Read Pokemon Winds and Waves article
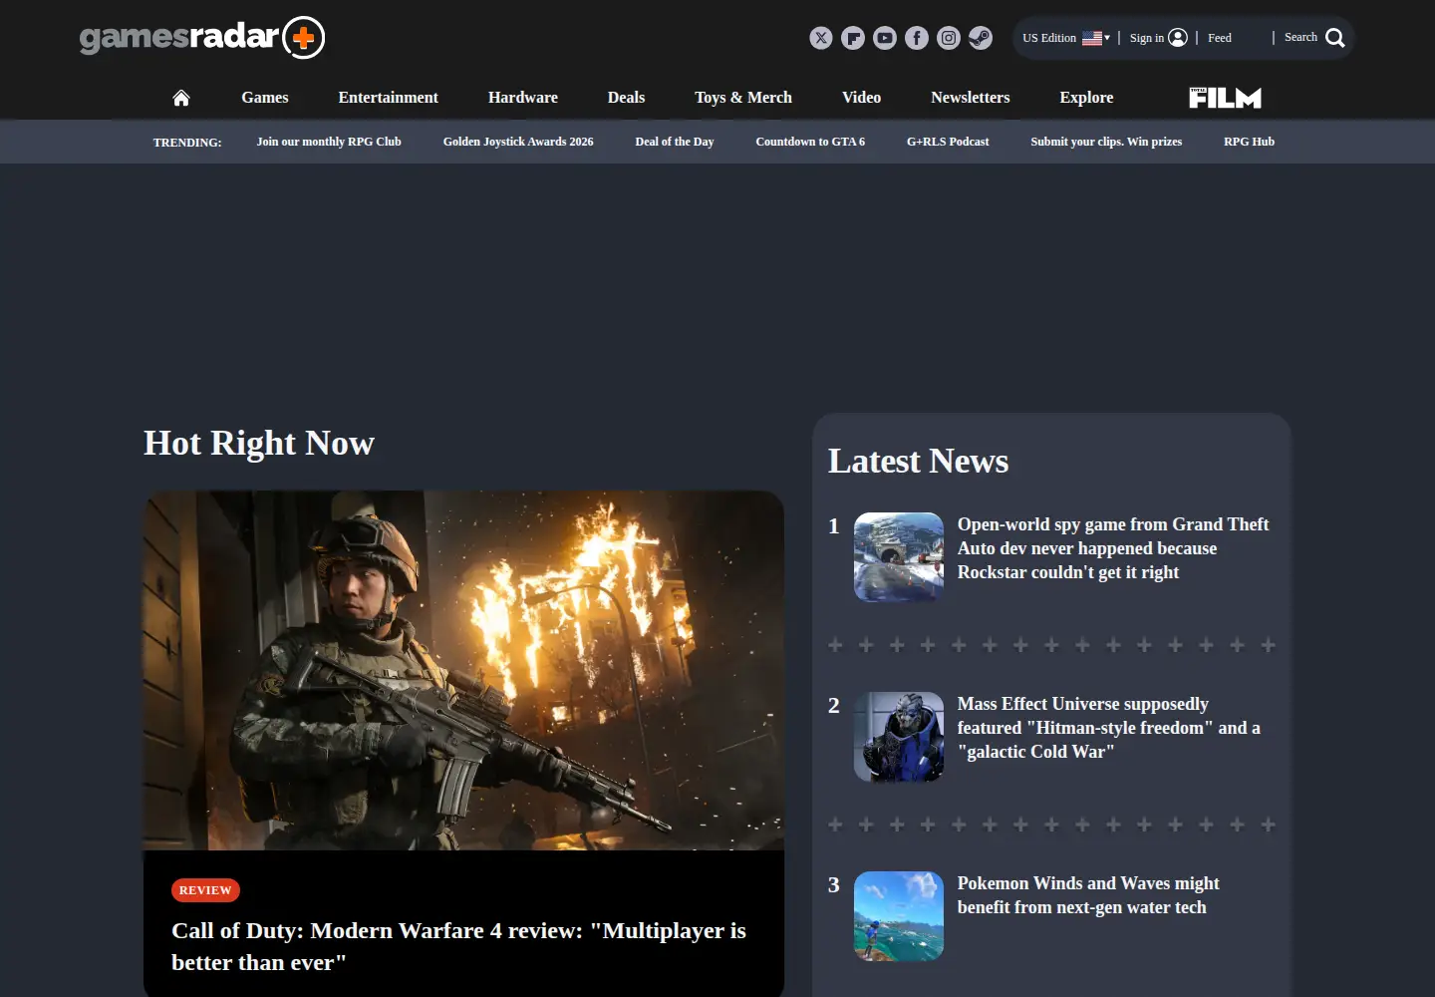Viewport: 1435px width, 997px height. pyautogui.click(x=1088, y=895)
